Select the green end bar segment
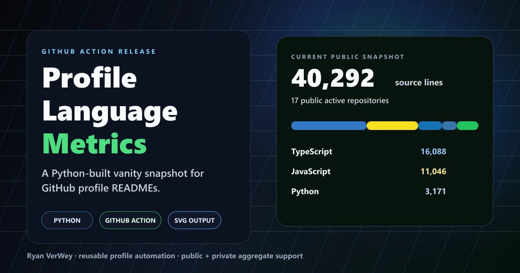The height and width of the screenshot is (273, 520). click(x=468, y=126)
